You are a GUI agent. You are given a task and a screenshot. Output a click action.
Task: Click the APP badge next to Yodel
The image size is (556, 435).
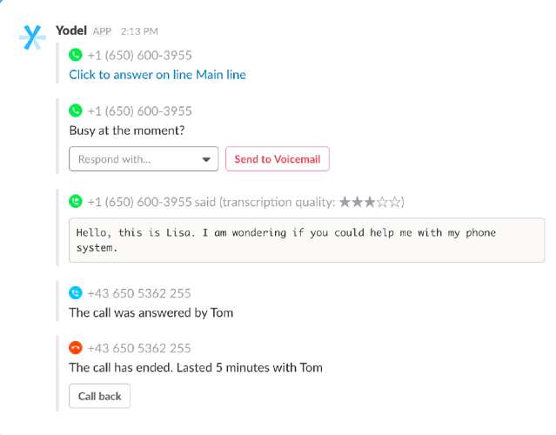[x=102, y=31]
